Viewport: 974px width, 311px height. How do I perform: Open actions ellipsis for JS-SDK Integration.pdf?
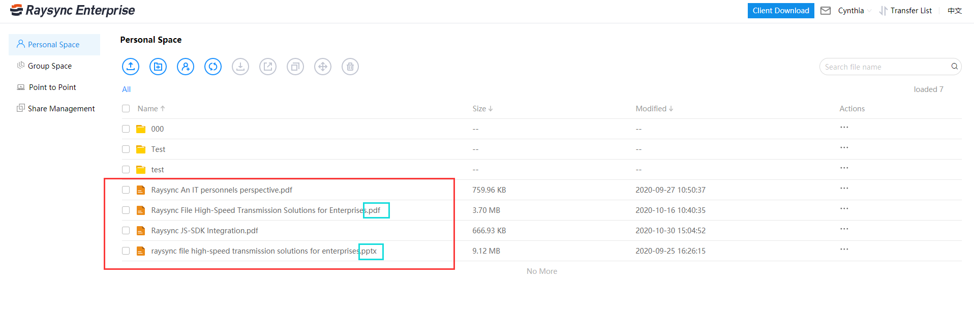coord(844,229)
